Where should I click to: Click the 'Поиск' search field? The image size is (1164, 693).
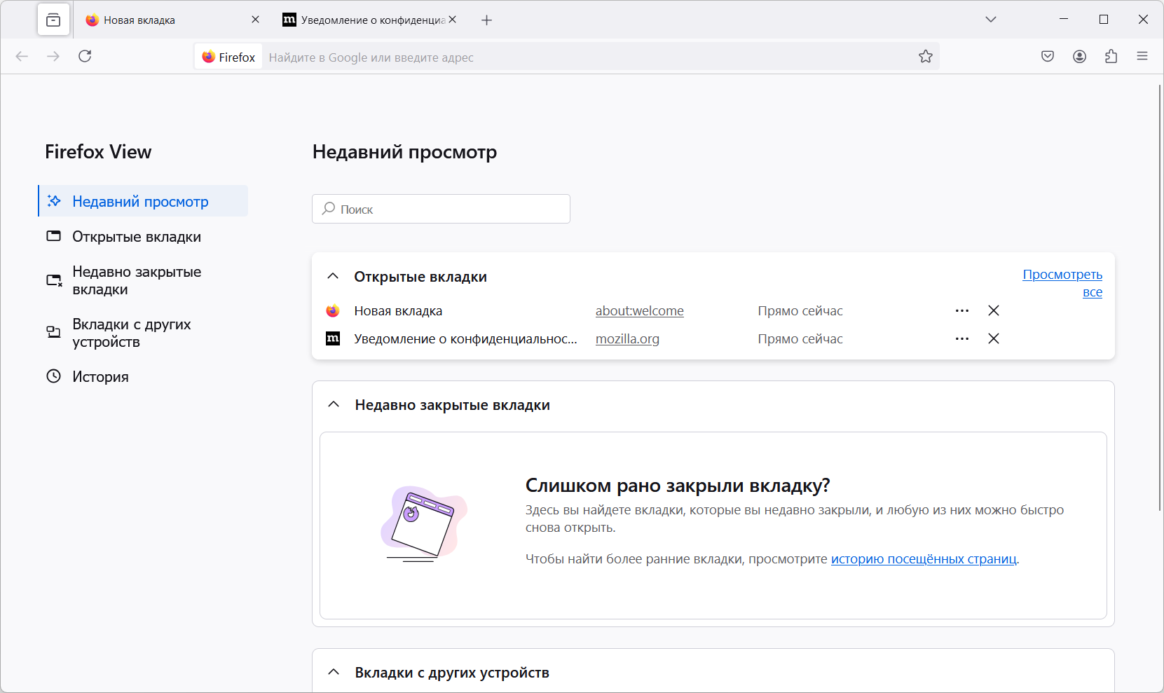coord(441,209)
